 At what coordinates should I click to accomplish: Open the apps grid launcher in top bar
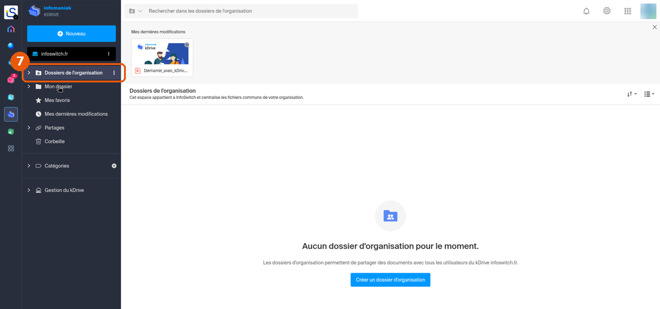pyautogui.click(x=627, y=11)
